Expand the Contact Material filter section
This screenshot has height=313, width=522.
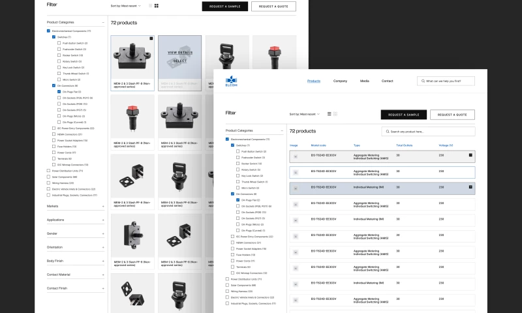[x=103, y=275]
